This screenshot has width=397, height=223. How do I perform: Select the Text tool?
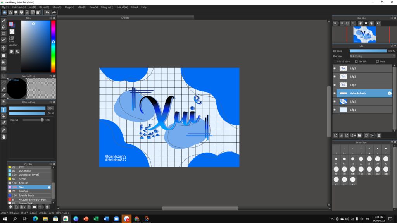point(3,110)
